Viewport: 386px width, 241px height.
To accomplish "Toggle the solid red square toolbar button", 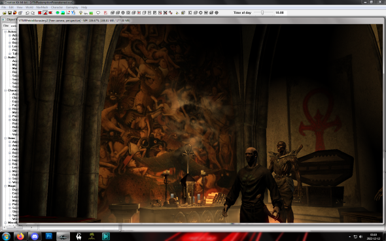I will coord(40,13).
